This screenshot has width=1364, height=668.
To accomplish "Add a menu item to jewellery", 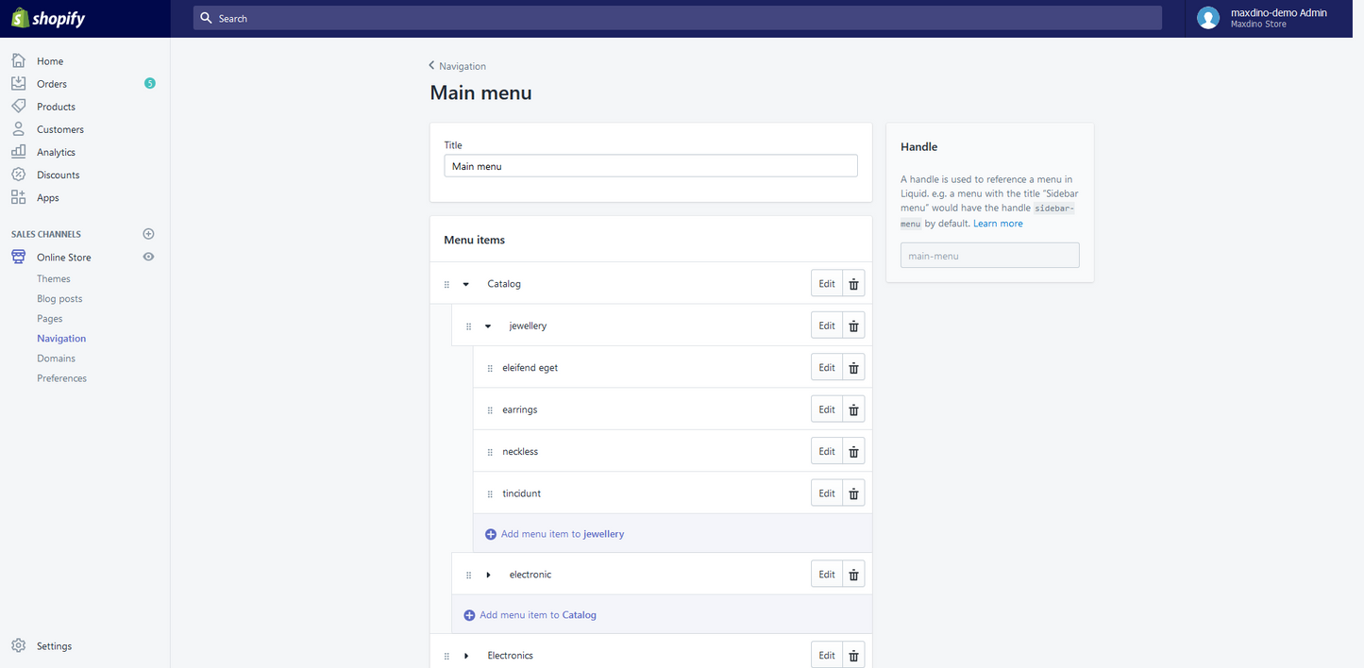I will coord(554,533).
